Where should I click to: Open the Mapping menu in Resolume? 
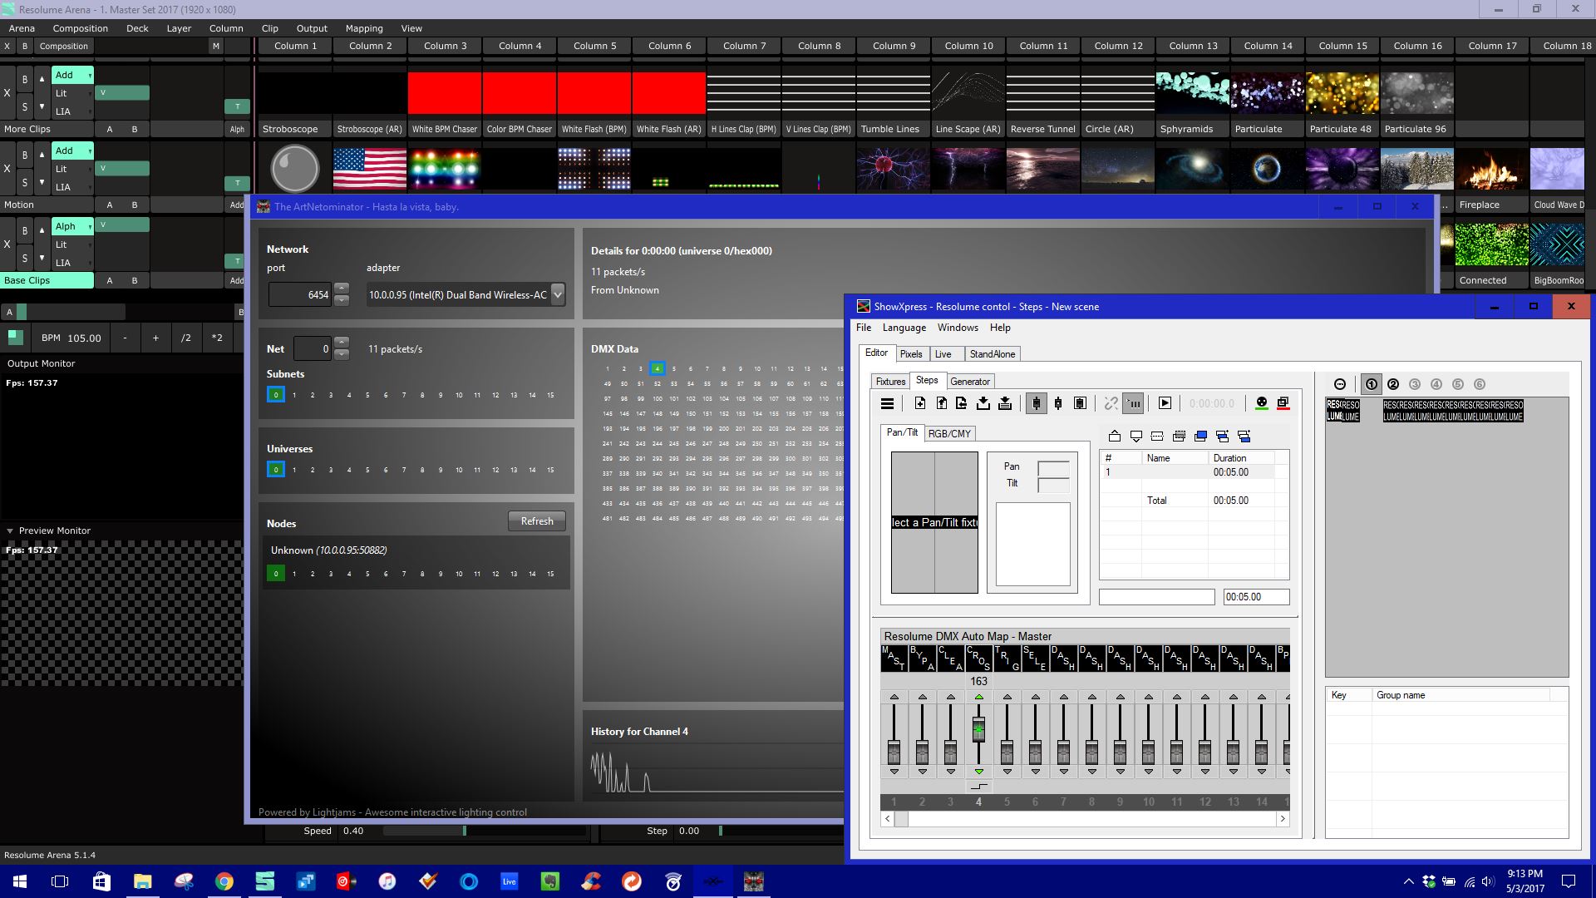point(364,28)
